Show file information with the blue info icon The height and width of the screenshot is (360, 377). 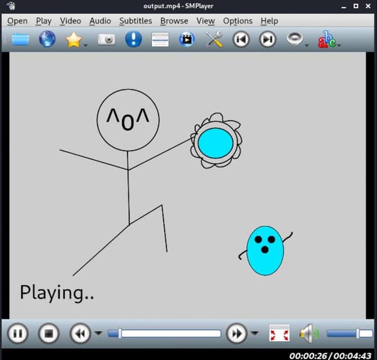tap(133, 40)
